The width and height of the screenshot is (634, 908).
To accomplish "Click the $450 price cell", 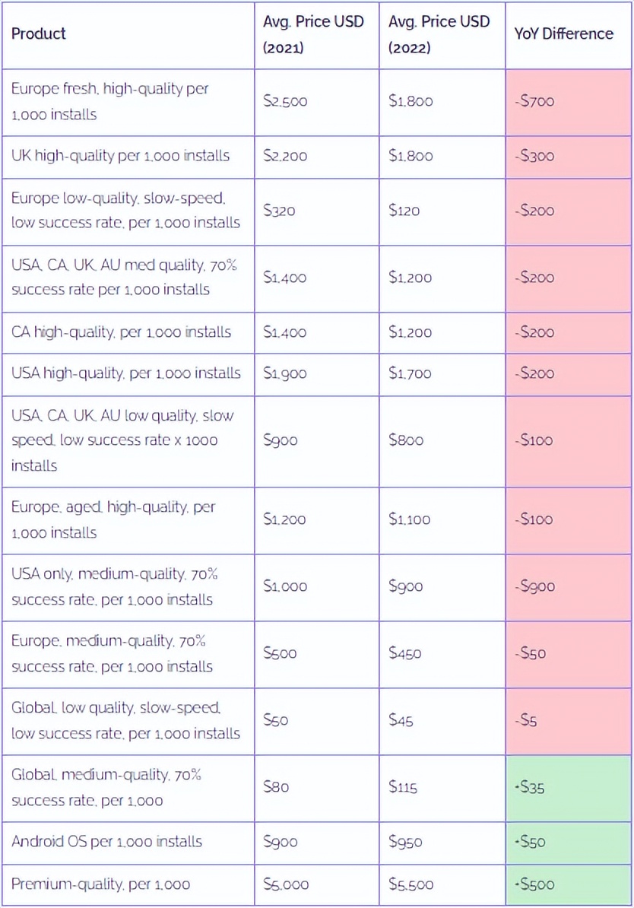I will click(x=404, y=653).
